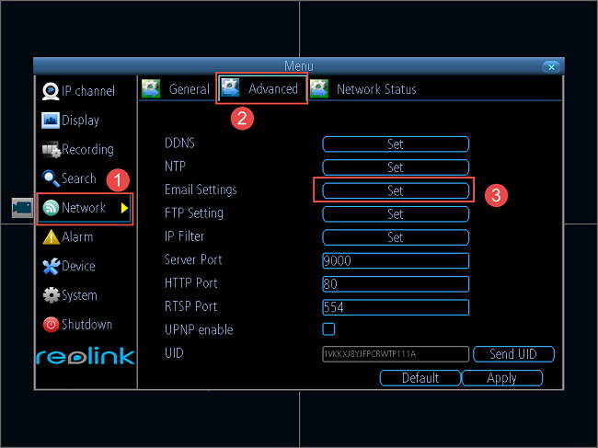Image resolution: width=598 pixels, height=448 pixels.
Task: Switch to the General tab
Action: [177, 89]
